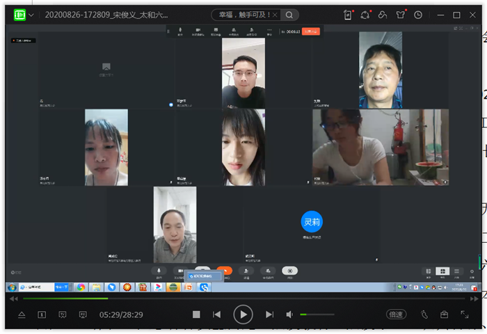
Task: Mute the player volume speaker icon
Action: [289, 315]
